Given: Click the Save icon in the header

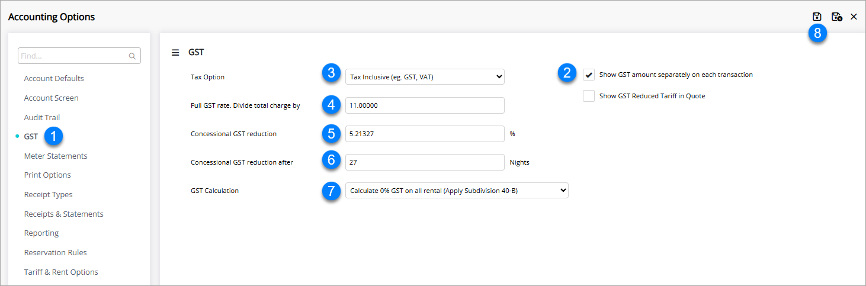Looking at the screenshot, I should [x=817, y=17].
